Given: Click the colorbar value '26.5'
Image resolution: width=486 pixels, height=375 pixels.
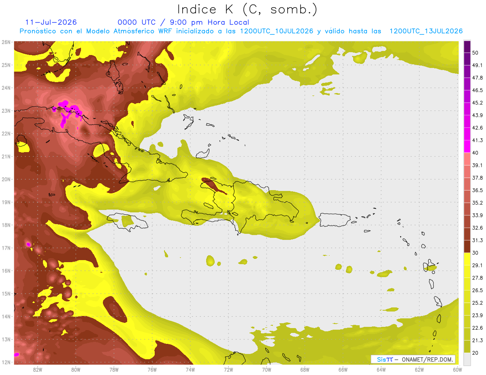Looking at the screenshot, I should [477, 290].
